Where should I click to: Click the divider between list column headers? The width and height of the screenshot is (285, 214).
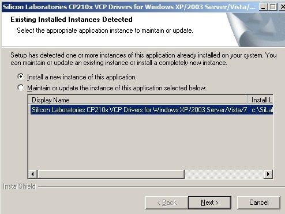pos(247,100)
